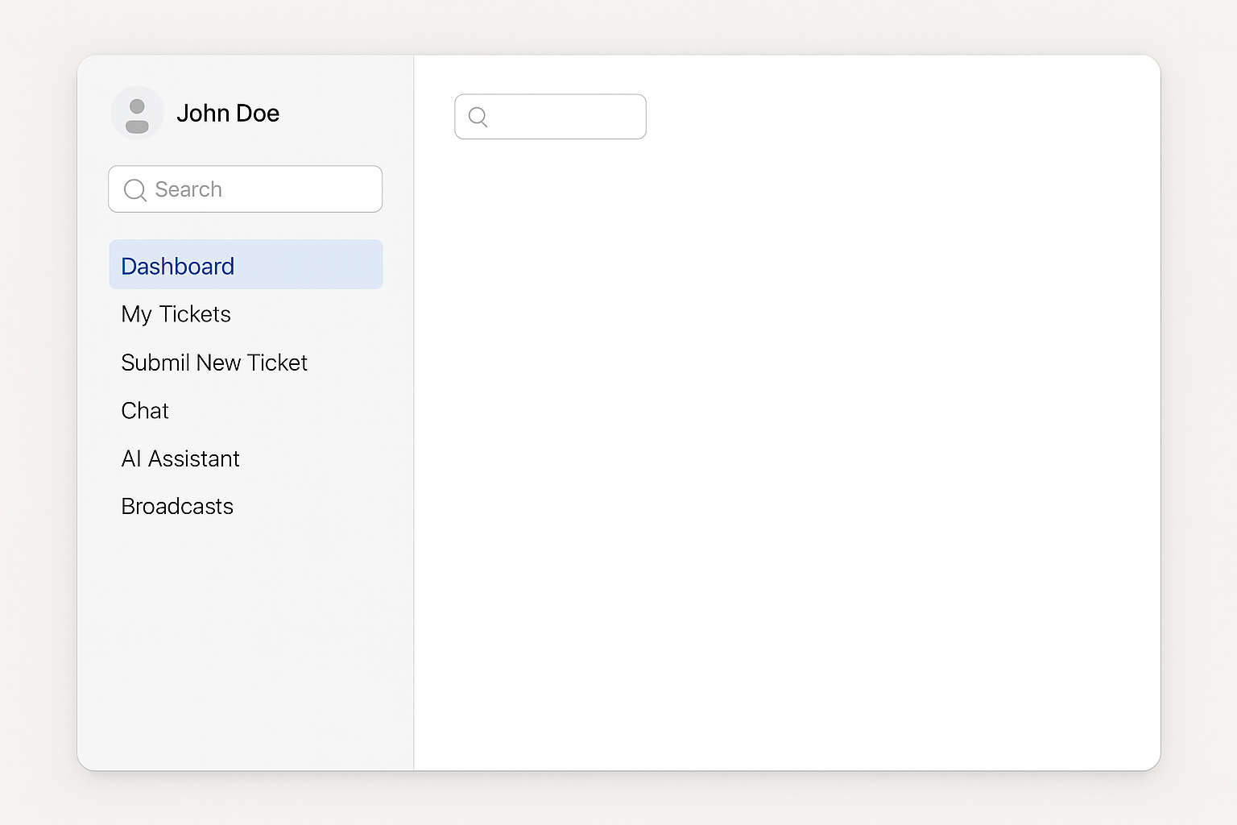This screenshot has width=1237, height=825.
Task: Focus the main panel search box
Action: [x=564, y=117]
